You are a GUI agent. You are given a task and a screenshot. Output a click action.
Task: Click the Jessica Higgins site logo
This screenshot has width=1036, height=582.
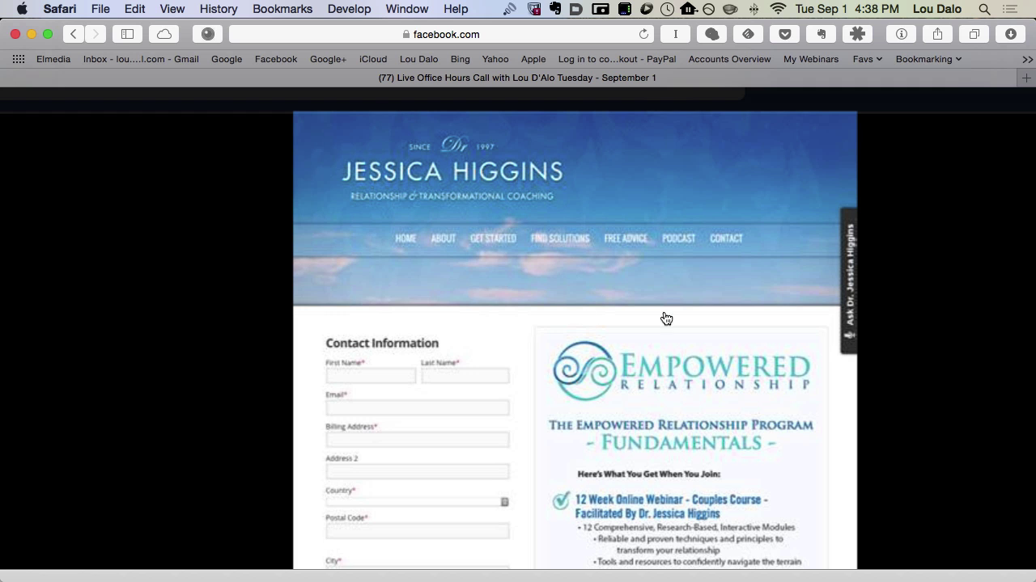click(x=452, y=170)
